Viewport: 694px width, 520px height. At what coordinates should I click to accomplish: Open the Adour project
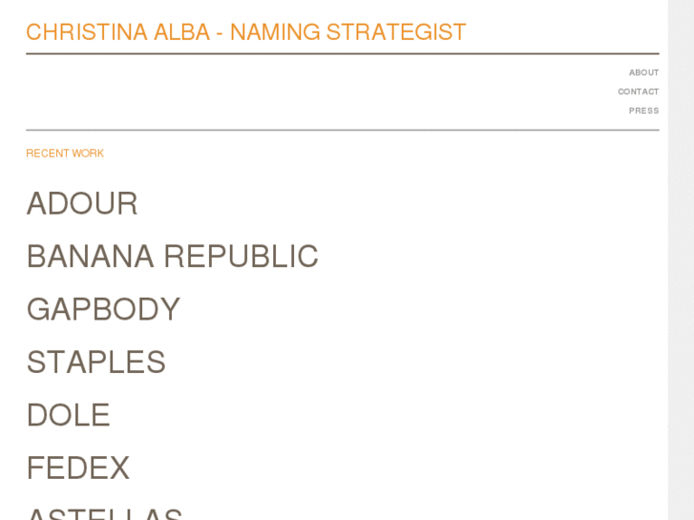tap(82, 203)
